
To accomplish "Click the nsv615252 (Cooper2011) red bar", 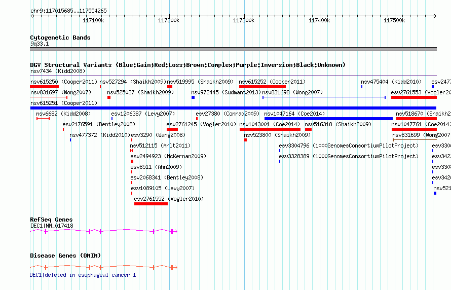I will point(262,87).
